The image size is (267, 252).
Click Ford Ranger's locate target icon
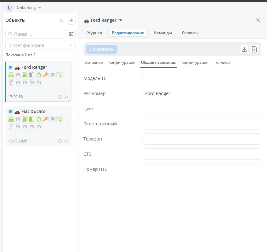(x=60, y=97)
